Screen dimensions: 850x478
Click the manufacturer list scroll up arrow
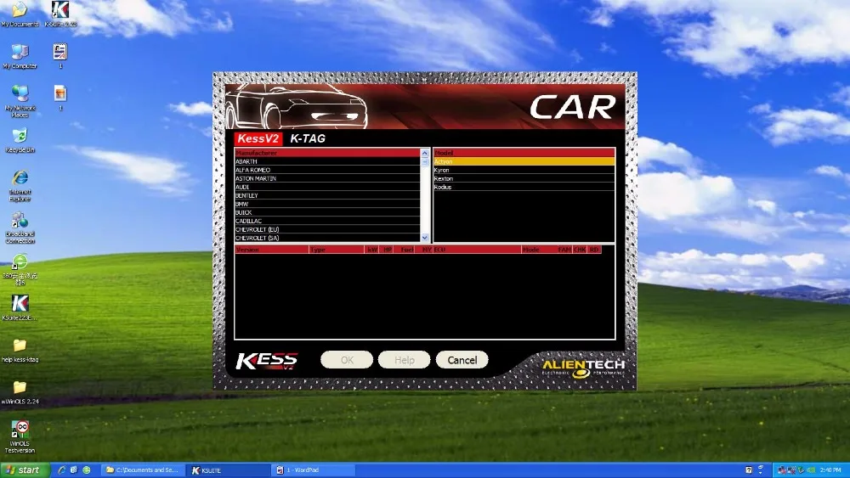425,153
